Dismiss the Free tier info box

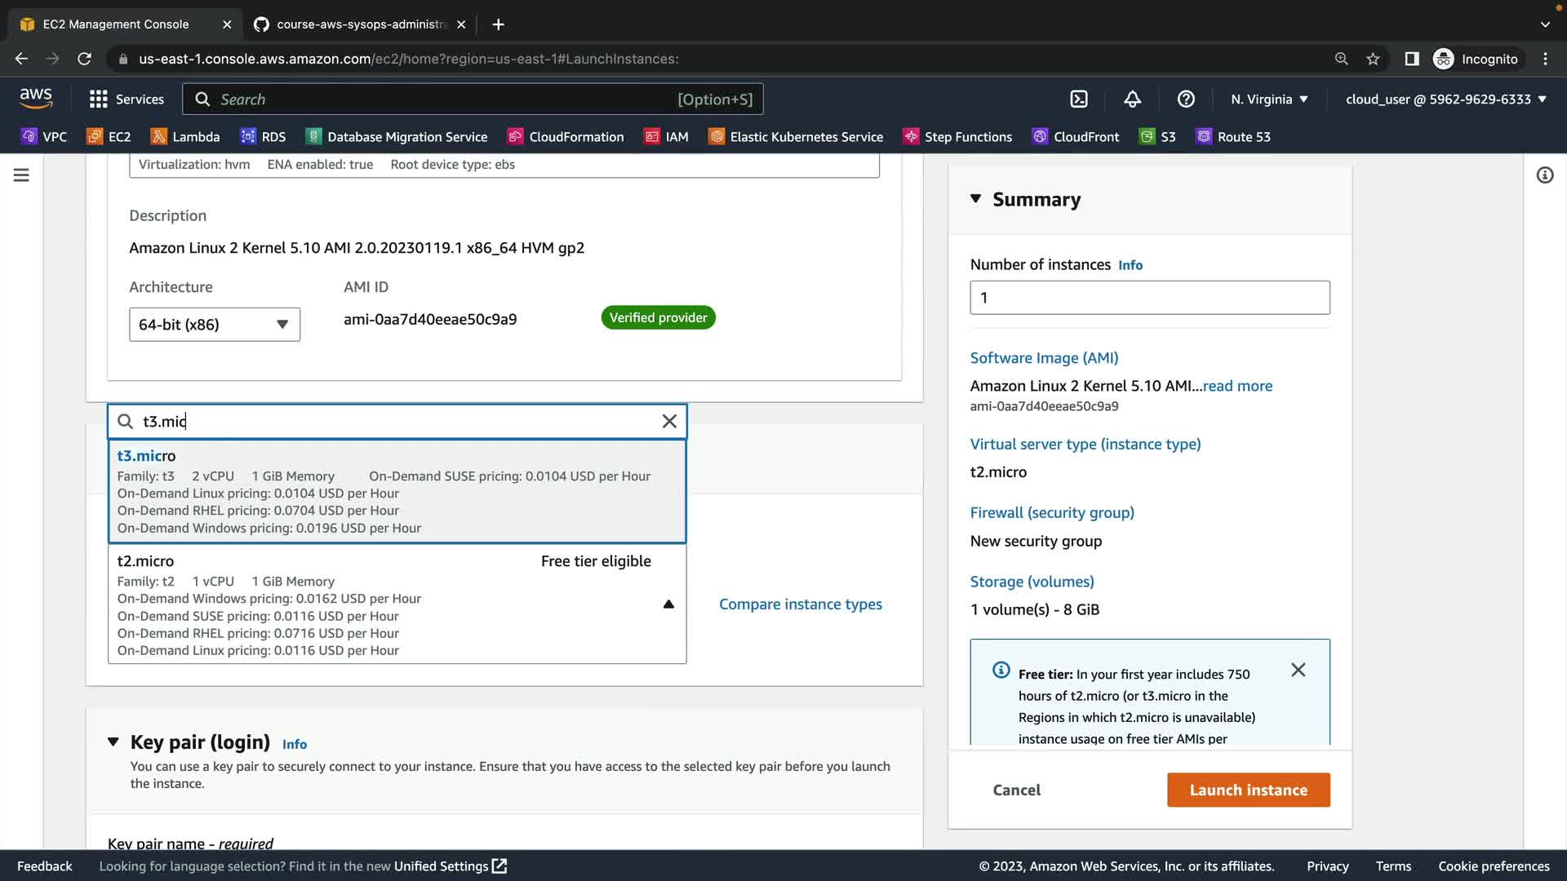1298,670
